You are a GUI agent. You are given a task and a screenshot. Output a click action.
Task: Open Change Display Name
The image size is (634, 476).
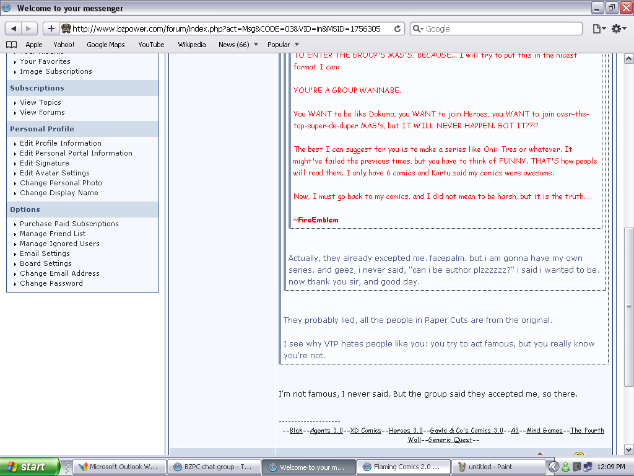[x=59, y=193]
